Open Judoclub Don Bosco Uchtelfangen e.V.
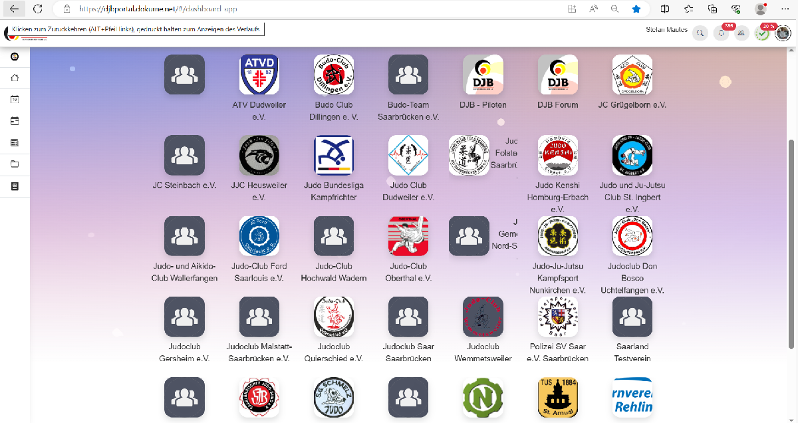Screen dimensions: 798x423 pos(632,236)
